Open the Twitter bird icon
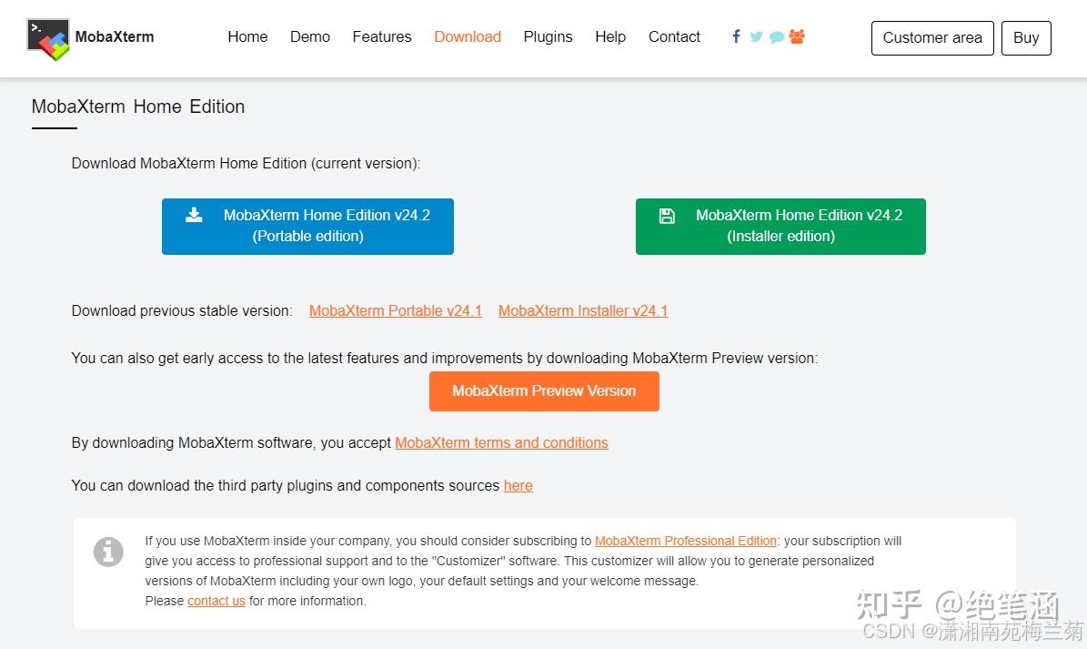The width and height of the screenshot is (1087, 649). tap(756, 37)
